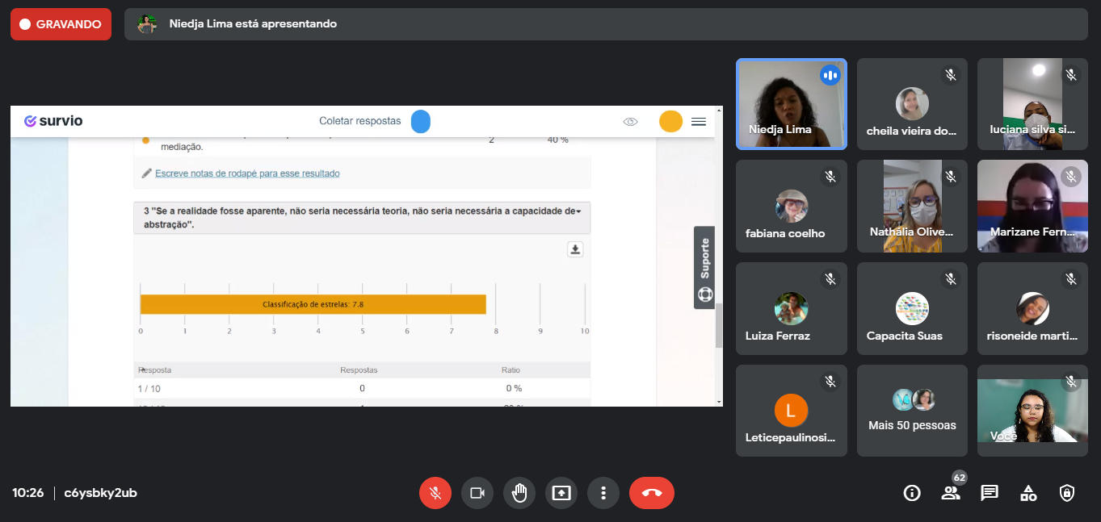This screenshot has width=1101, height=522.
Task: Open the chat messages panel
Action: (x=990, y=493)
